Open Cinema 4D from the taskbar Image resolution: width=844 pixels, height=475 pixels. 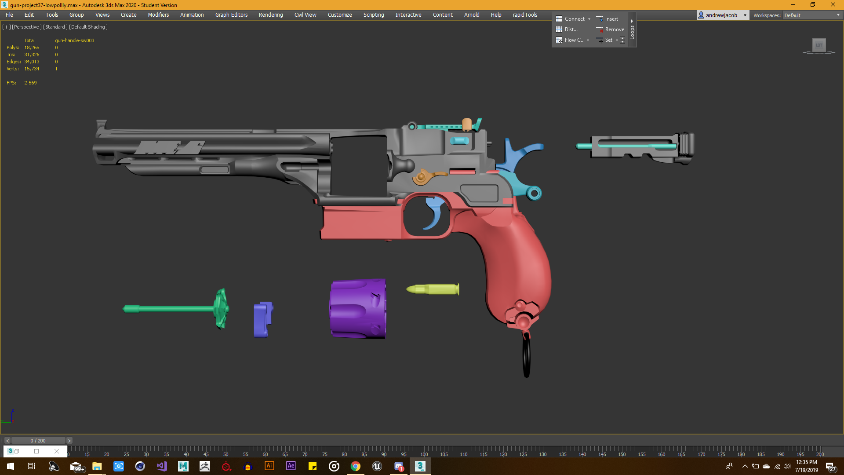coord(140,466)
